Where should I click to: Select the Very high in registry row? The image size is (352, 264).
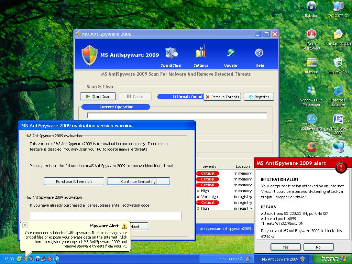coord(224,197)
